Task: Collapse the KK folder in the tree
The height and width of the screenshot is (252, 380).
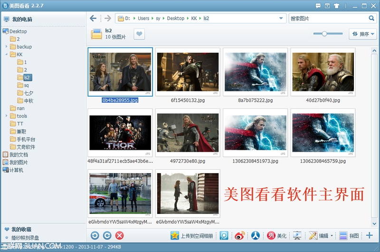Action: pyautogui.click(x=7, y=54)
